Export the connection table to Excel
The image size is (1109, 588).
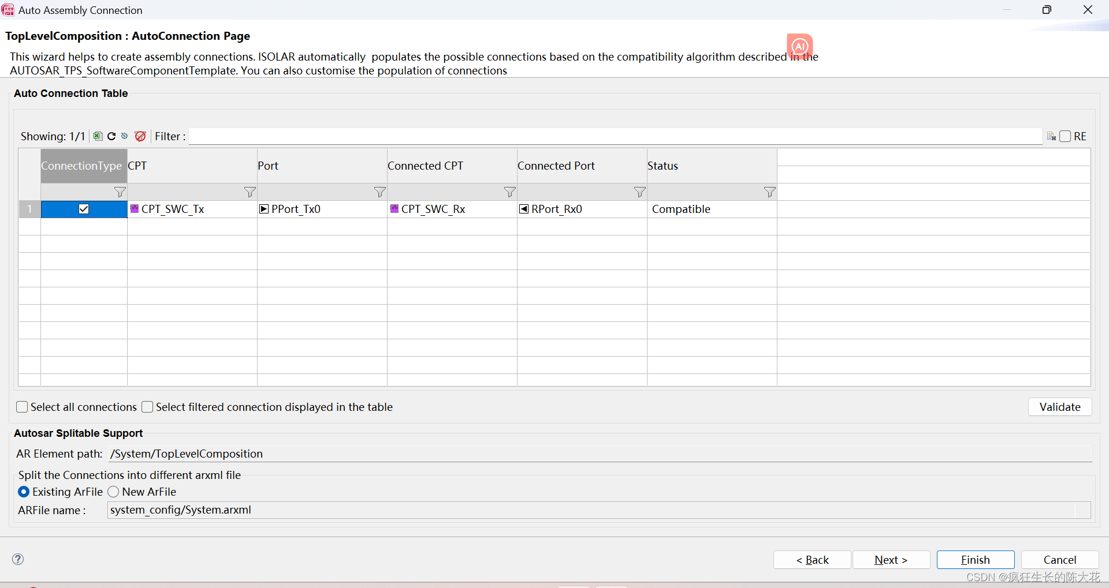pos(97,136)
